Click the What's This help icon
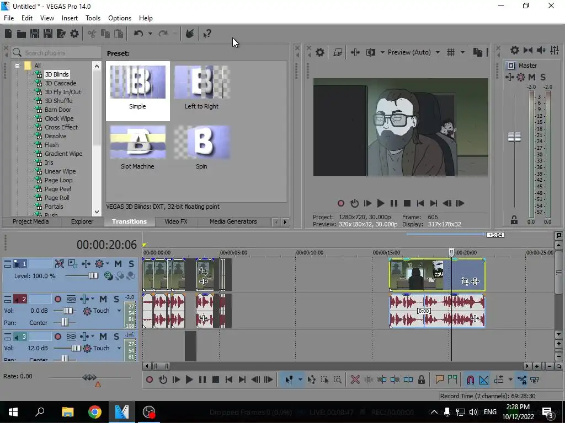Image resolution: width=565 pixels, height=423 pixels. coord(207,34)
